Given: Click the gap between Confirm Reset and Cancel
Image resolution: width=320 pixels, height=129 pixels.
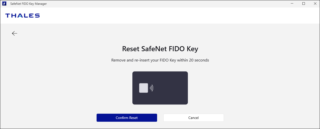Looking at the screenshot, I should [x=160, y=118].
